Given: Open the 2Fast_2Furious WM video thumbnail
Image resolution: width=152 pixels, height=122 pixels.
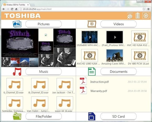Looking at the screenshot, I should click(x=115, y=37).
